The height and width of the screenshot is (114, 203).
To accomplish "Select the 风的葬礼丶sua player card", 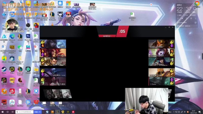I will [x=53, y=72].
